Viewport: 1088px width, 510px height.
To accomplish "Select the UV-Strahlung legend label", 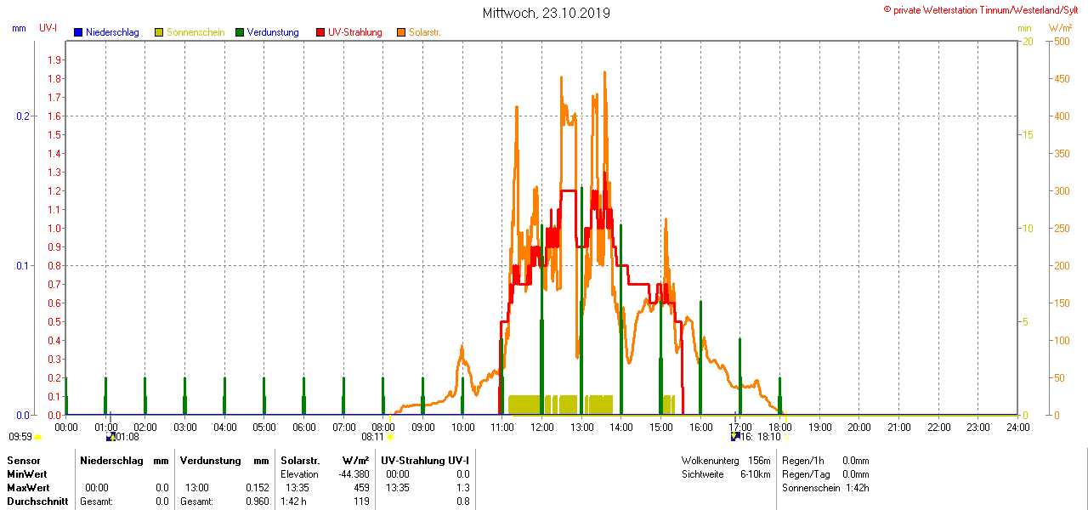I will pos(355,32).
